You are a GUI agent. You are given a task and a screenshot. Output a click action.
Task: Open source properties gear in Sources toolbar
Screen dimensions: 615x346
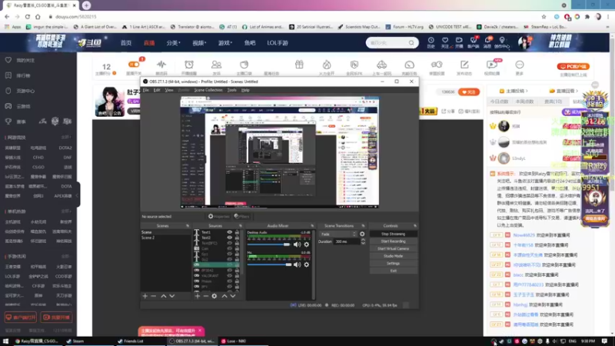tap(214, 296)
